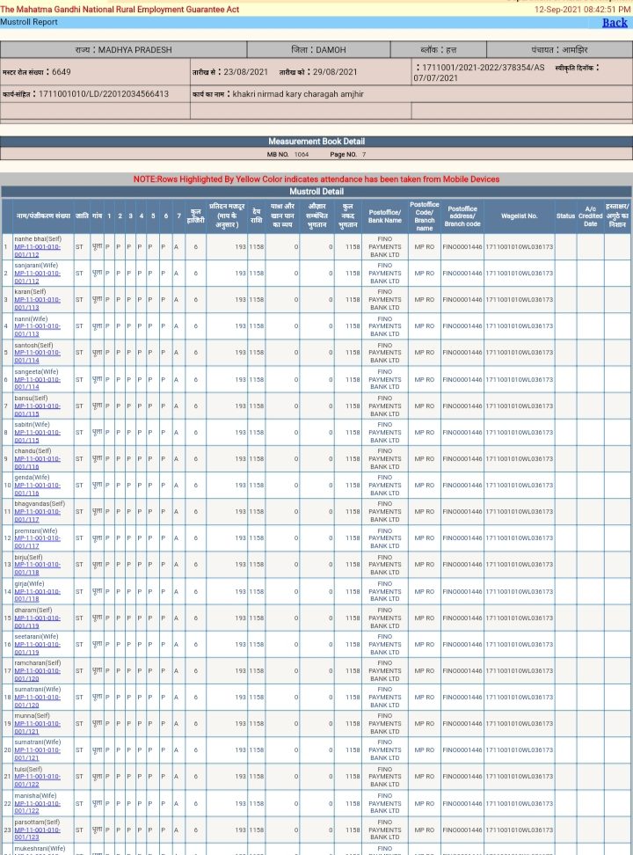Open nanhe bhai(Self) registration number link
633x855 pixels.
coord(37,251)
